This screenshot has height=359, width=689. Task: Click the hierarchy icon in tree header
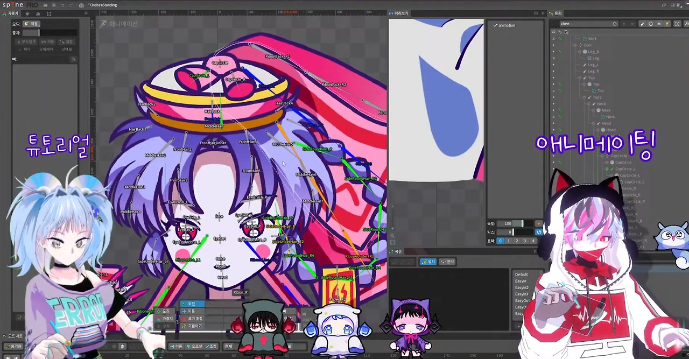click(x=566, y=32)
